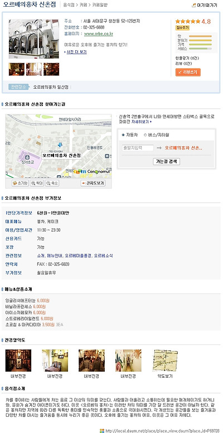Click the 카페 breadcrumb
The image size is (223, 433).
[83, 5]
